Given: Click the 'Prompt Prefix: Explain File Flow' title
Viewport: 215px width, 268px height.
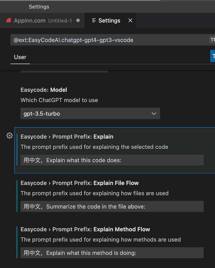Looking at the screenshot, I should point(79,183).
